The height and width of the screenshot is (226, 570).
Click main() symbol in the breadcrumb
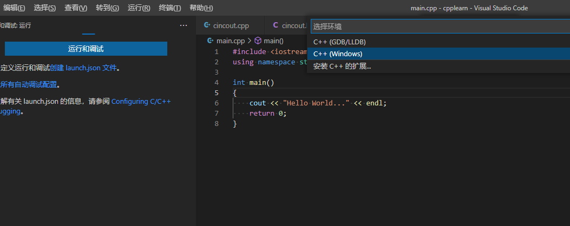(x=273, y=41)
